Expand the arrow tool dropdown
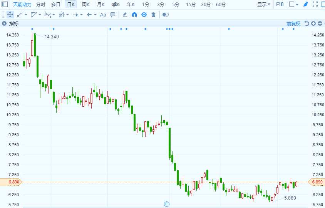This screenshot has width=325, height=208. pos(95,15)
